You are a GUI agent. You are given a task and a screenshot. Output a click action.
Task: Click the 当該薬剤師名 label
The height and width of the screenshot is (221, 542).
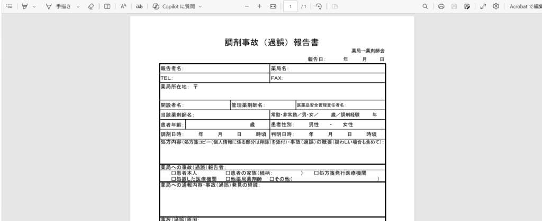tap(177, 115)
